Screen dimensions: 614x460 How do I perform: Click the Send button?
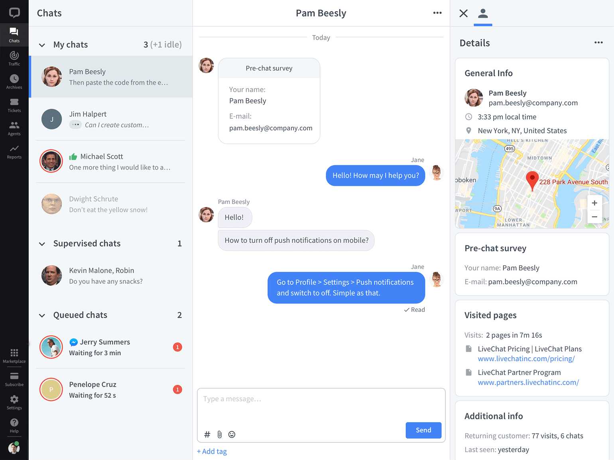423,430
